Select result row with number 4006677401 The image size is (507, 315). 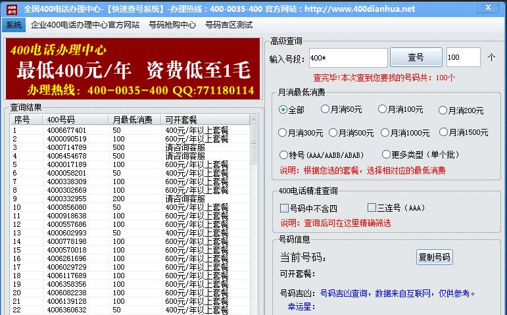[x=67, y=130]
